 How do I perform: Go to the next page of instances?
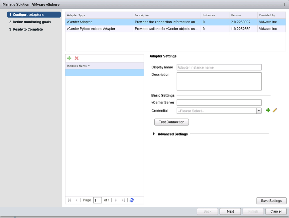pyautogui.click(x=116, y=200)
